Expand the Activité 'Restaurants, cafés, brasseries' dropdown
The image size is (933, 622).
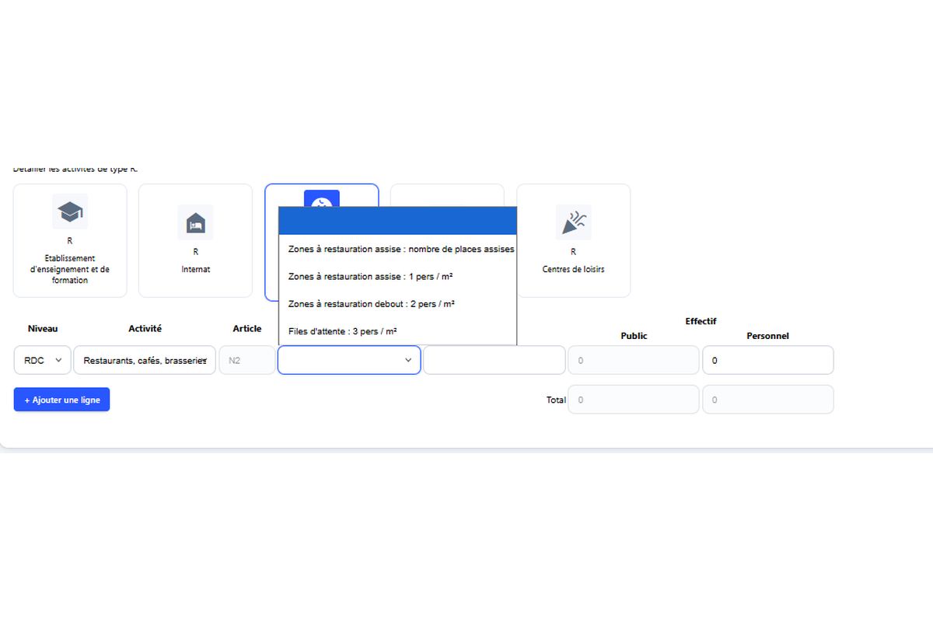pyautogui.click(x=145, y=360)
